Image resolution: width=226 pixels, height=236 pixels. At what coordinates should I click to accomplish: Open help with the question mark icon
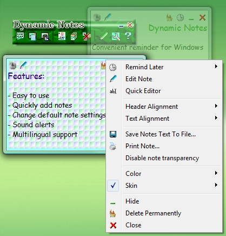[x=128, y=36]
